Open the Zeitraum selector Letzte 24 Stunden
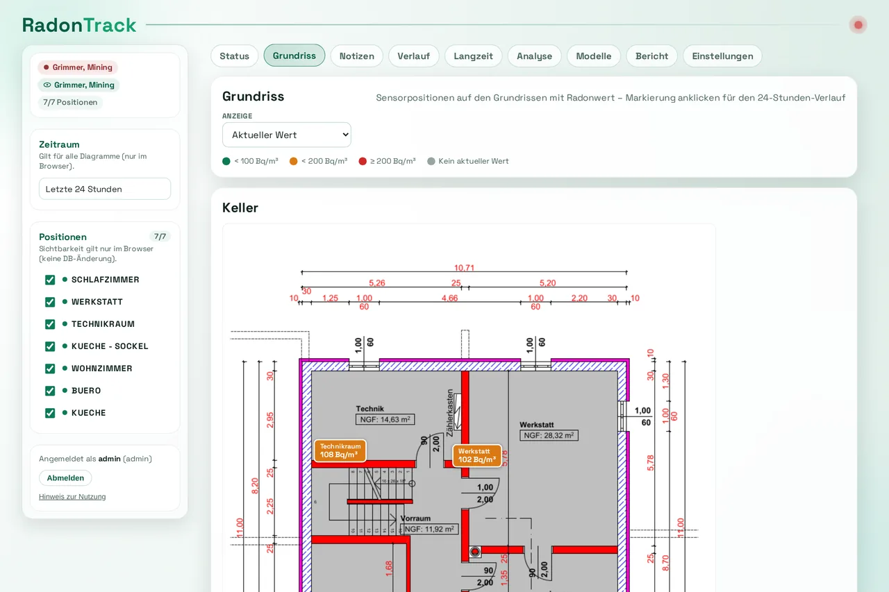 coord(105,189)
